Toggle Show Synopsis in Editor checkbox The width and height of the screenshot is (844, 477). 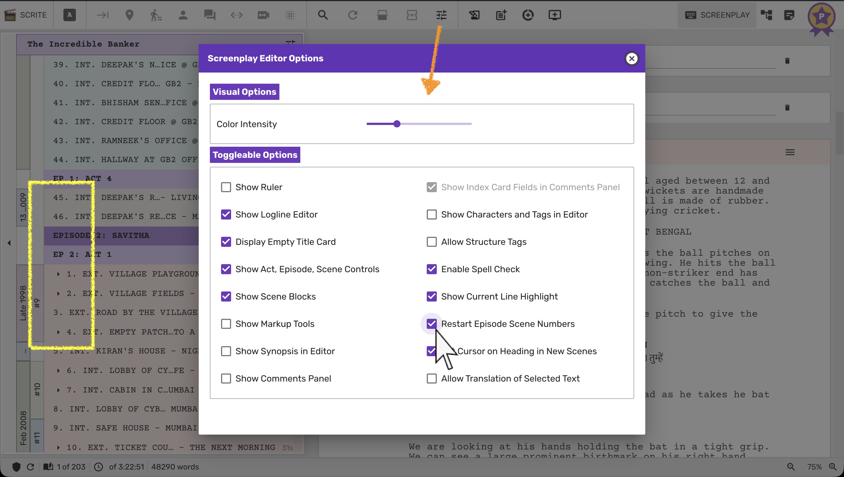tap(226, 351)
